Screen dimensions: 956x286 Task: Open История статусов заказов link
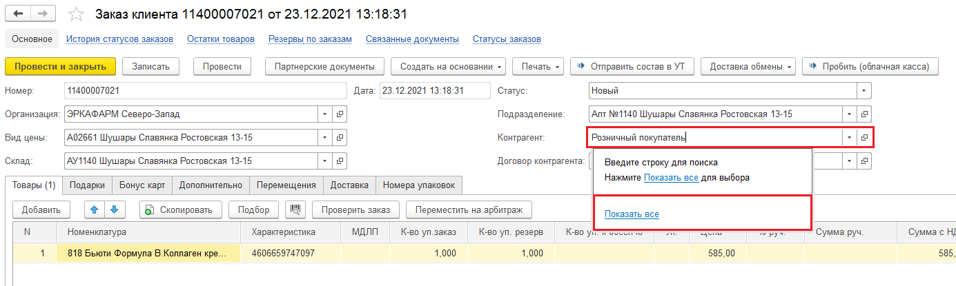click(x=119, y=39)
